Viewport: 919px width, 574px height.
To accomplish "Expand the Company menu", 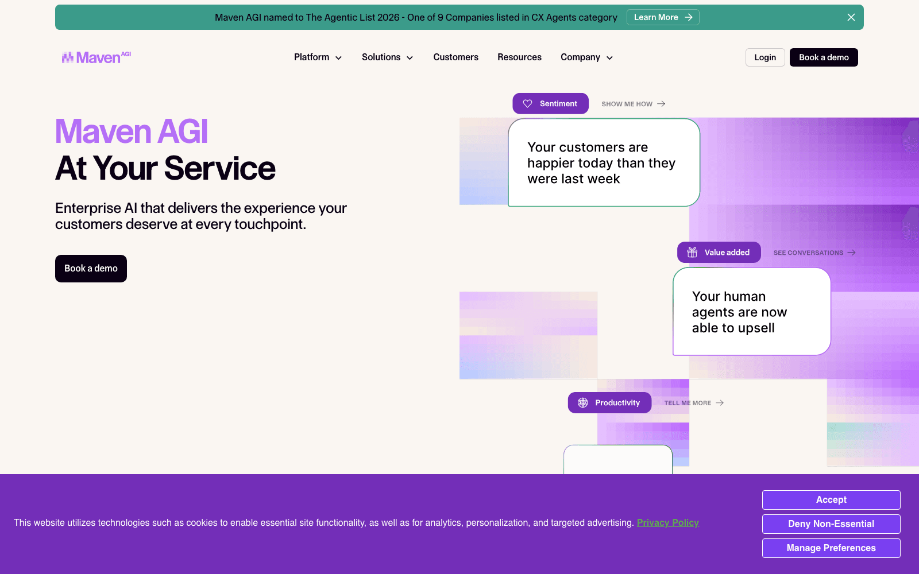I will click(x=586, y=57).
